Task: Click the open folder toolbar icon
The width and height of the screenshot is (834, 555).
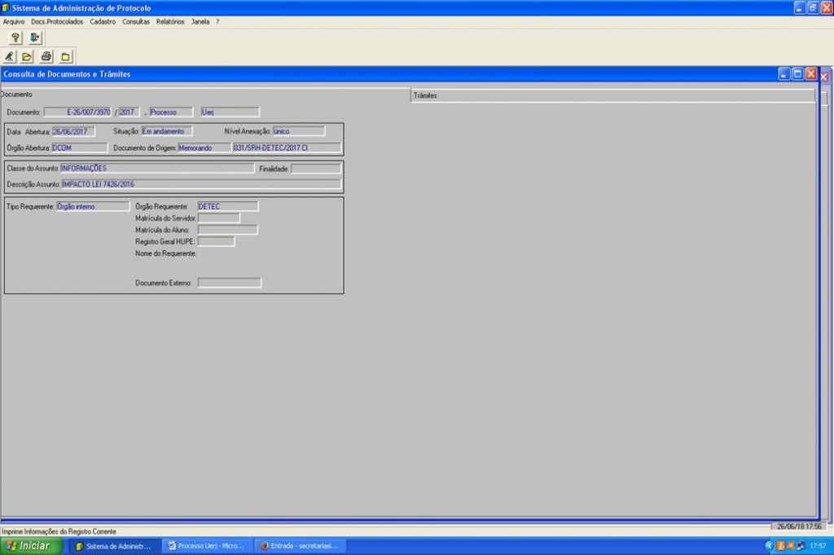Action: [27, 56]
